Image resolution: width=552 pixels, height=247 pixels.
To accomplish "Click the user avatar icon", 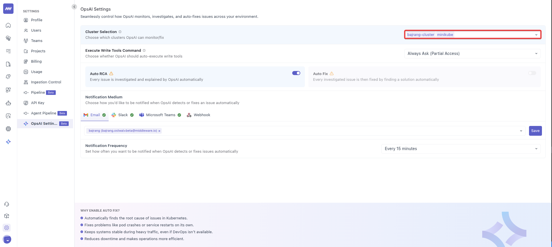I will point(7,239).
